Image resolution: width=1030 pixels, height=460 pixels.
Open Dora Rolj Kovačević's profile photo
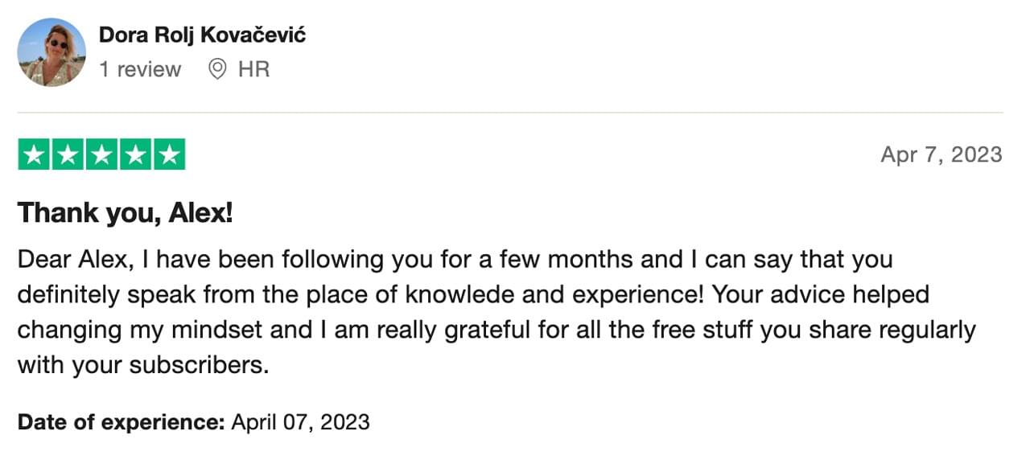[51, 52]
